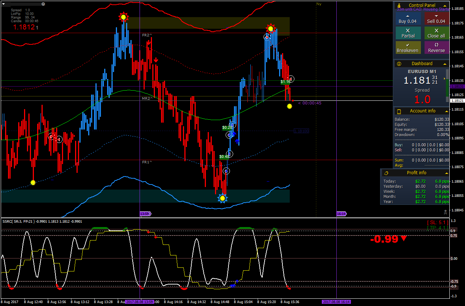
Task: Click the 2017.08.08 16:14 date label on time axis
Action: pos(336,302)
